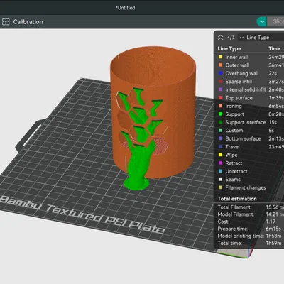Click the Travel color swatch icon
The width and height of the screenshot is (284, 284).
[x=220, y=147]
